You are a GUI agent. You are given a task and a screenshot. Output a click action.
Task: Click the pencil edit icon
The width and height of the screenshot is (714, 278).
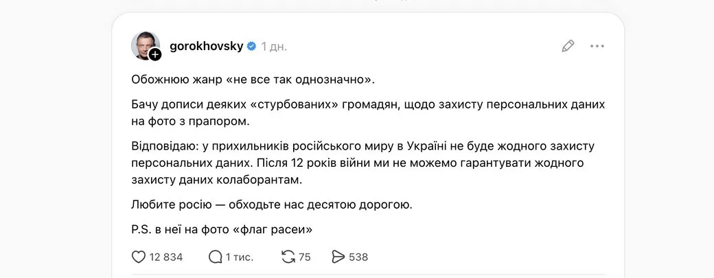[x=568, y=46]
